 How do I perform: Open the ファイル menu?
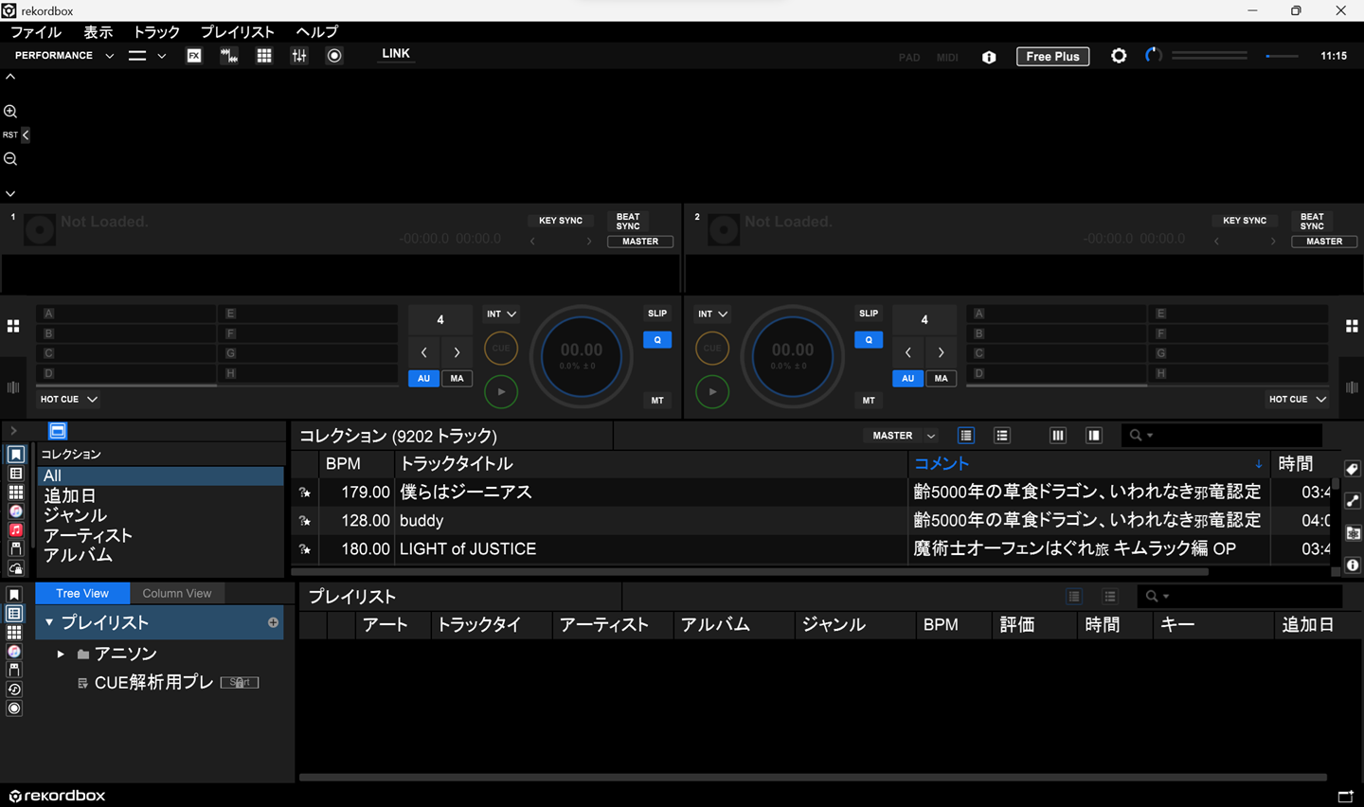click(x=35, y=32)
